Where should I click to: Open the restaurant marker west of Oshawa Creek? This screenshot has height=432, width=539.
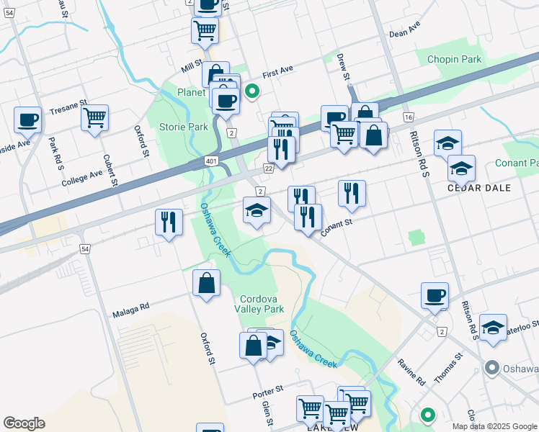169,225
